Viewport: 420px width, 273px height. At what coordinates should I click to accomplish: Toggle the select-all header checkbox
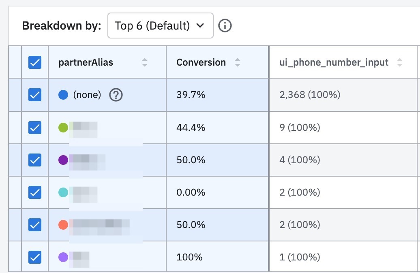[x=35, y=62]
